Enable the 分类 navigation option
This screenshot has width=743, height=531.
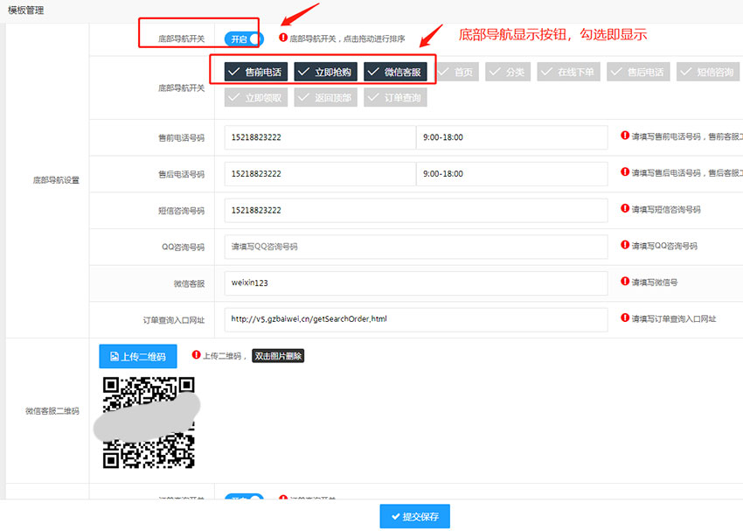coord(508,72)
